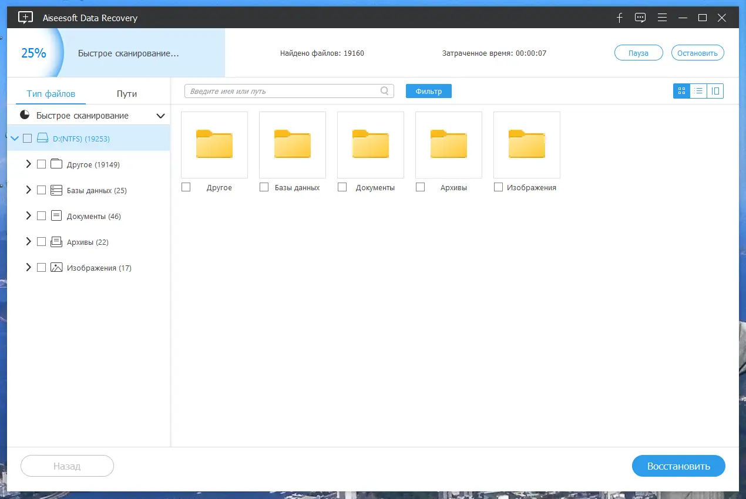Click the 25% scan progress indicator
The width and height of the screenshot is (746, 499).
pos(33,53)
